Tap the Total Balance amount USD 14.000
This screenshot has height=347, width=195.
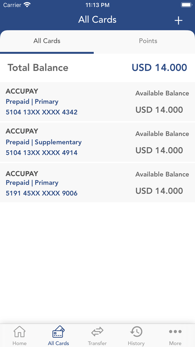[159, 68]
